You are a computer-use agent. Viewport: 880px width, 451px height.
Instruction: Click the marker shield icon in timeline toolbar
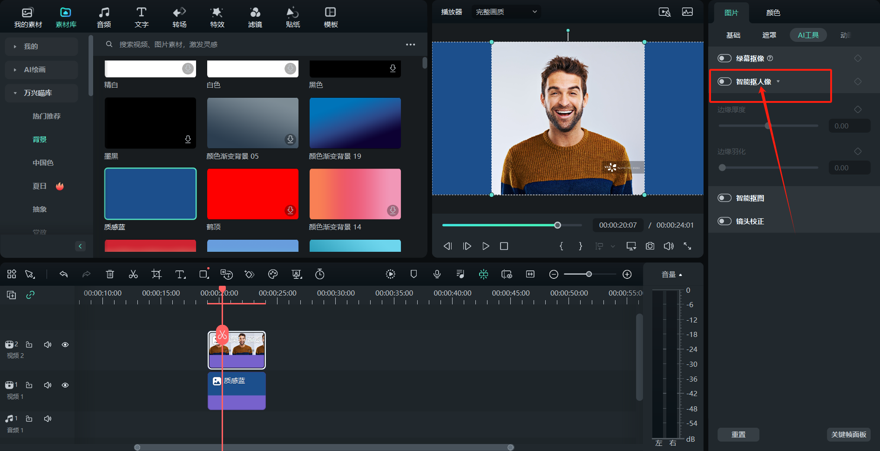(413, 274)
